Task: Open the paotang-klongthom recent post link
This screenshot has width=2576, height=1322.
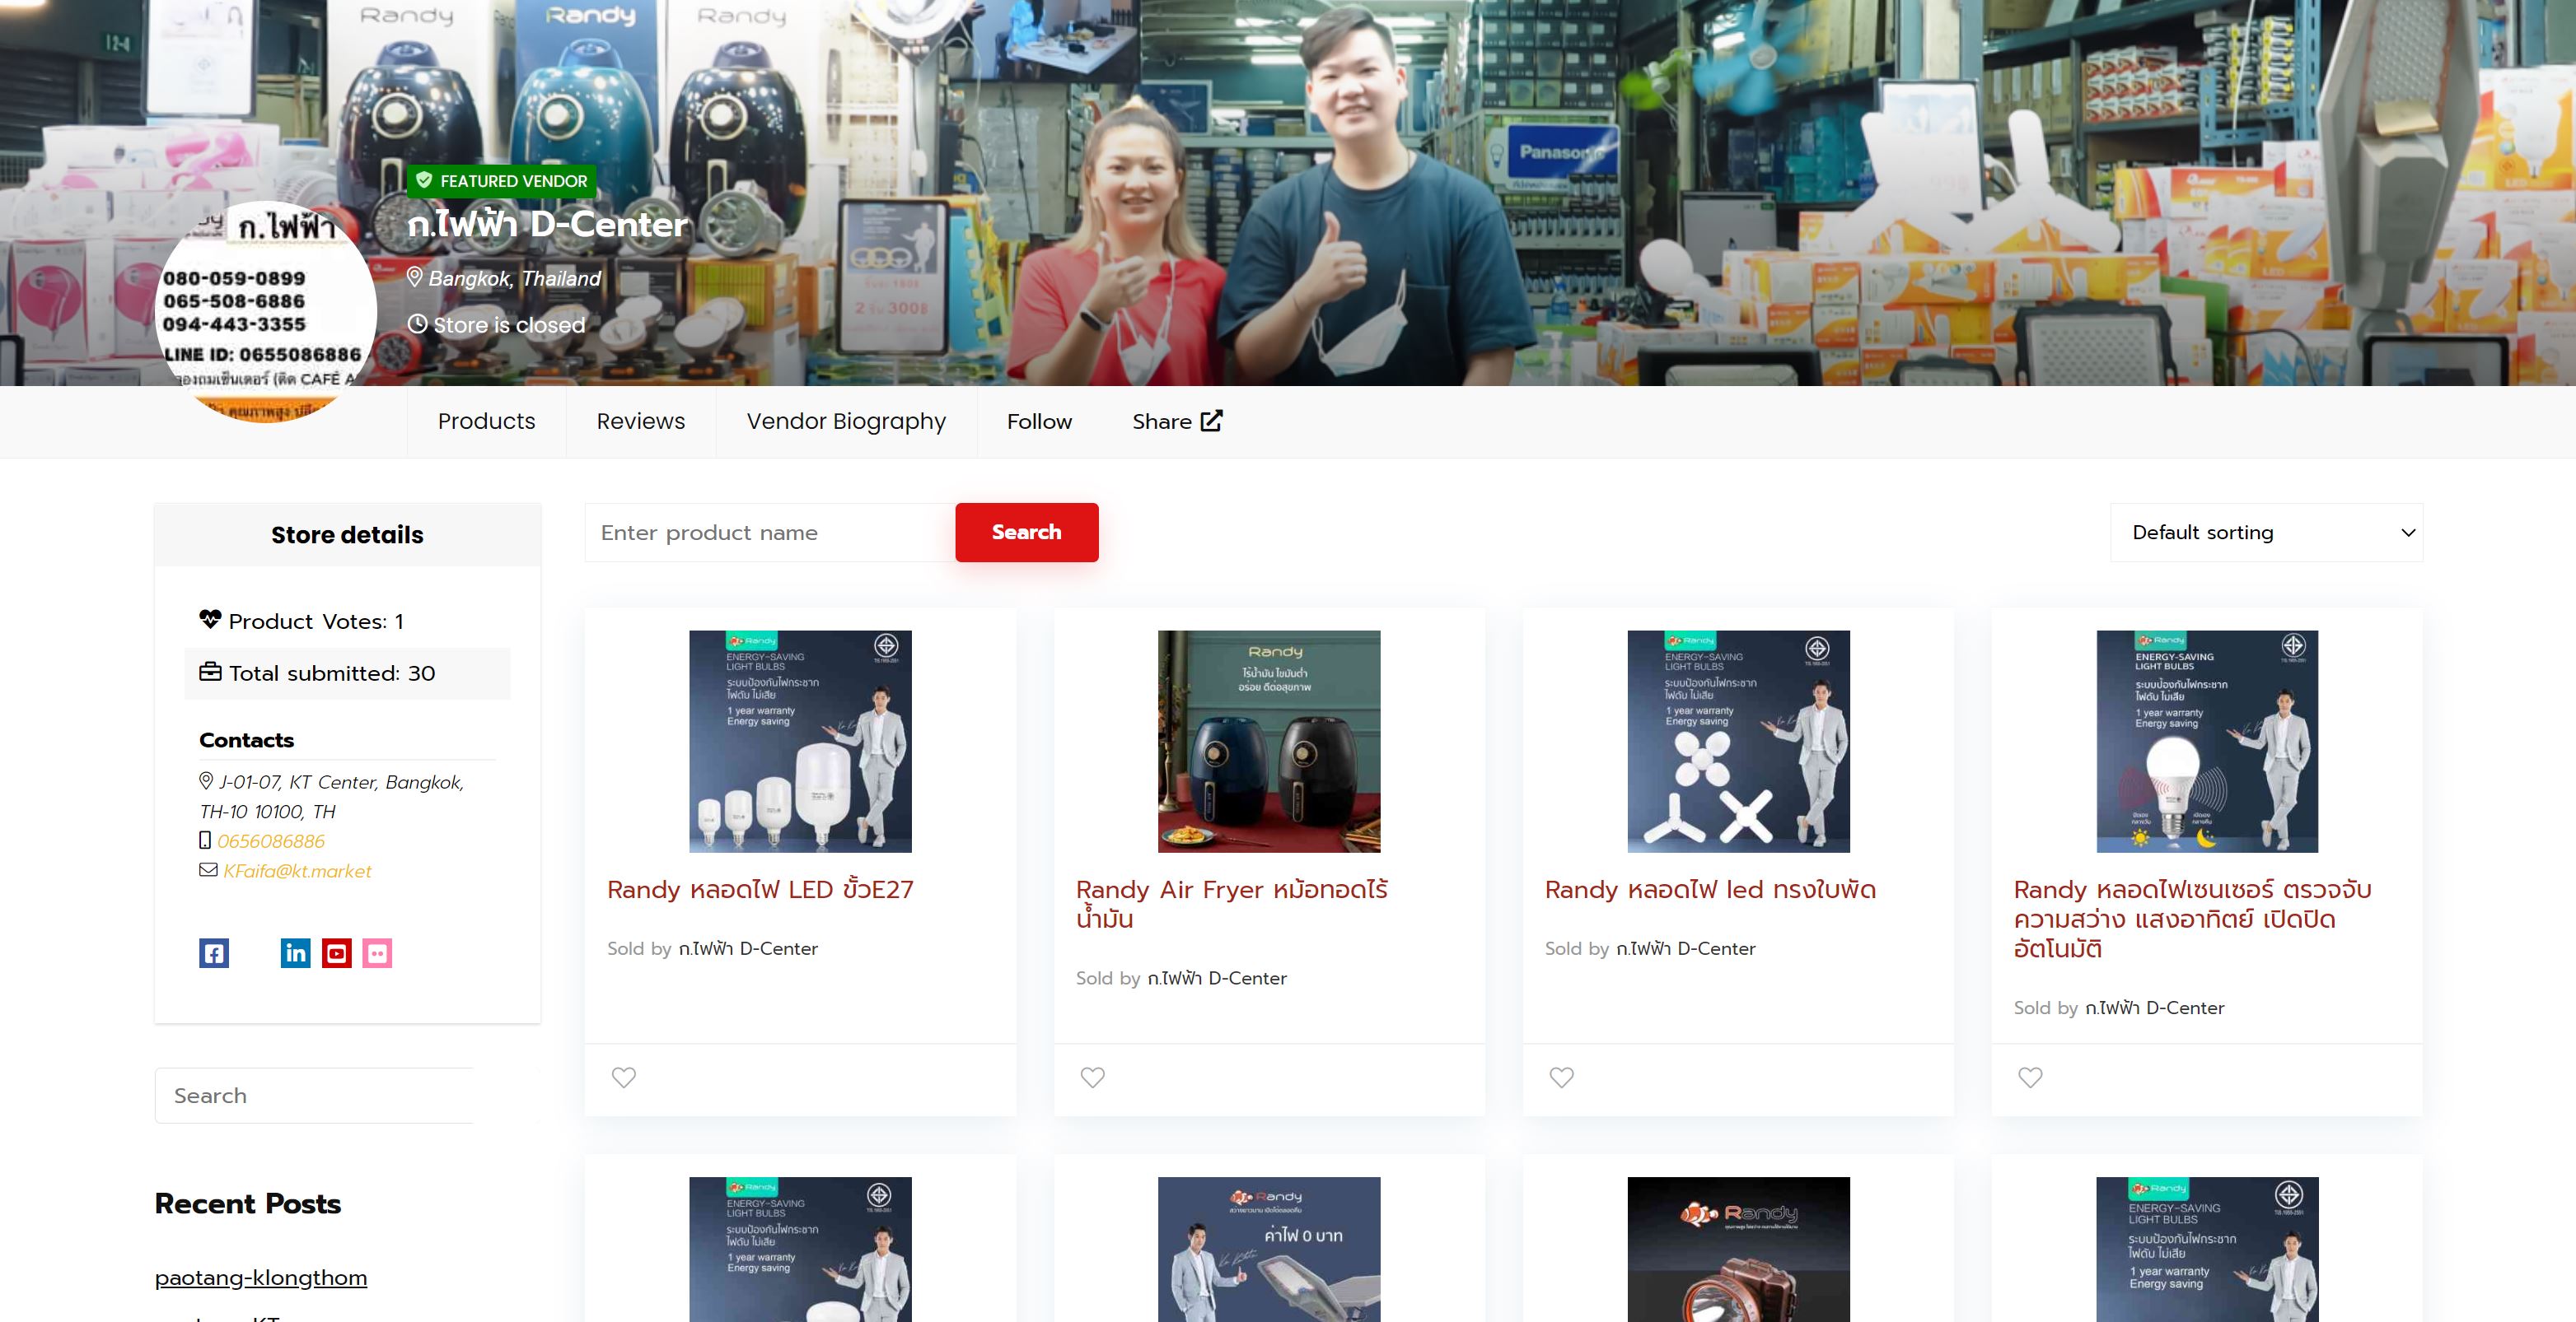Action: pyautogui.click(x=261, y=1277)
